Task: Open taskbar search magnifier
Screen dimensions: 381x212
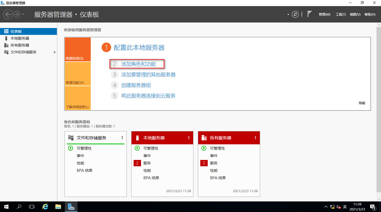Action: tap(19, 207)
